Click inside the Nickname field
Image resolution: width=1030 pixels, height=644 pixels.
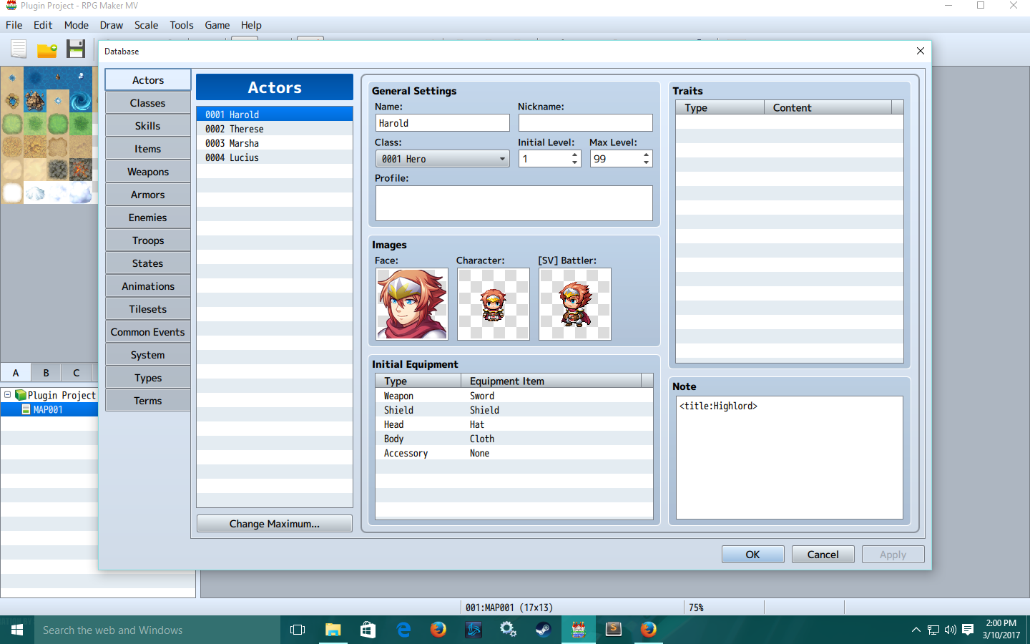coord(585,122)
